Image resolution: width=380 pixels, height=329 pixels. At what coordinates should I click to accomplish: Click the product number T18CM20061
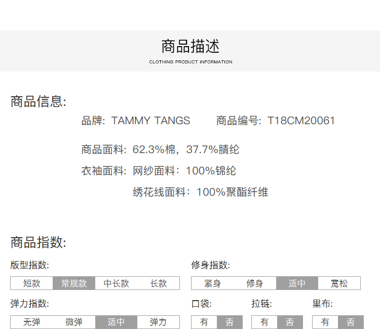coord(301,121)
